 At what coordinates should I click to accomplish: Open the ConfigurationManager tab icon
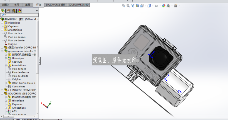coord(14,11)
